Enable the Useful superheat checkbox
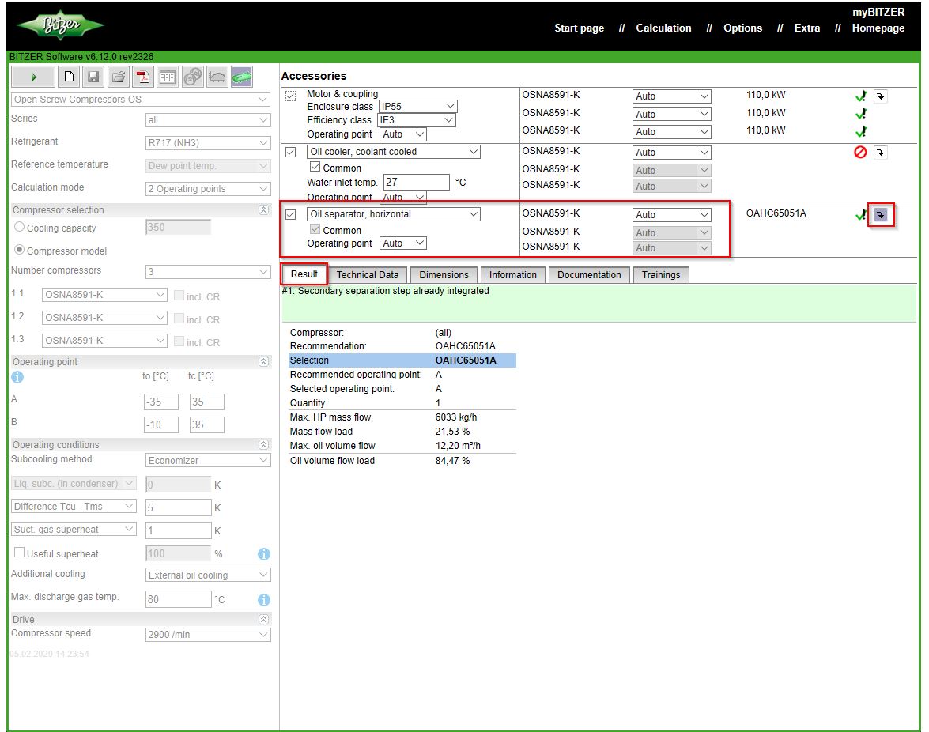The width and height of the screenshot is (929, 732). (20, 553)
